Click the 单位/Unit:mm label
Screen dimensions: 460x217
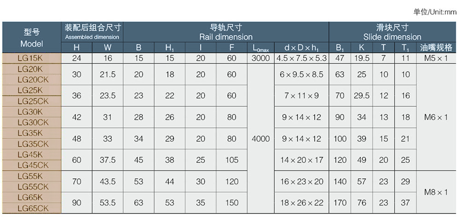tap(435, 12)
